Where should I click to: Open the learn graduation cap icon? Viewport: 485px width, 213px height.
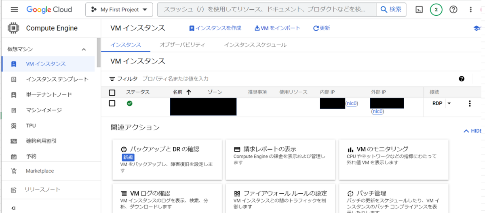(x=477, y=28)
